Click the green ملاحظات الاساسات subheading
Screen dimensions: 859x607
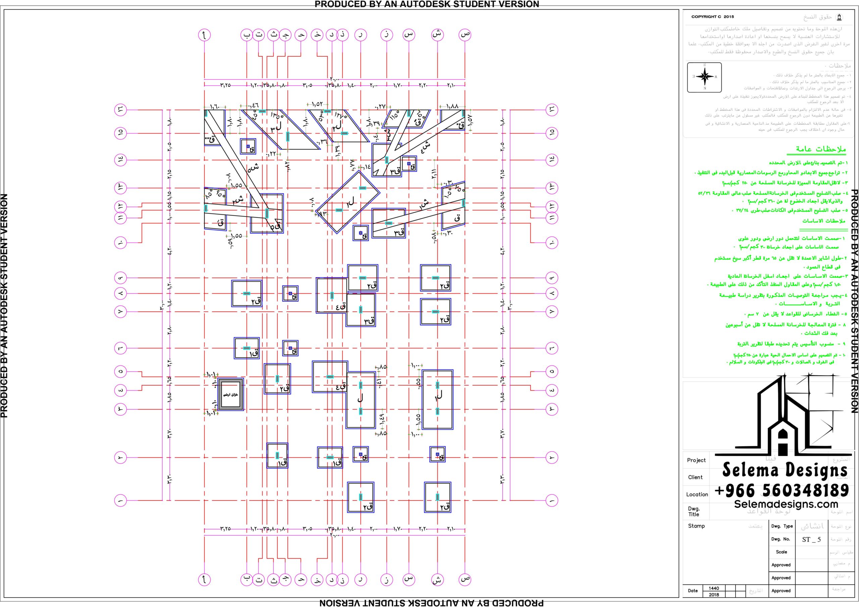(823, 221)
